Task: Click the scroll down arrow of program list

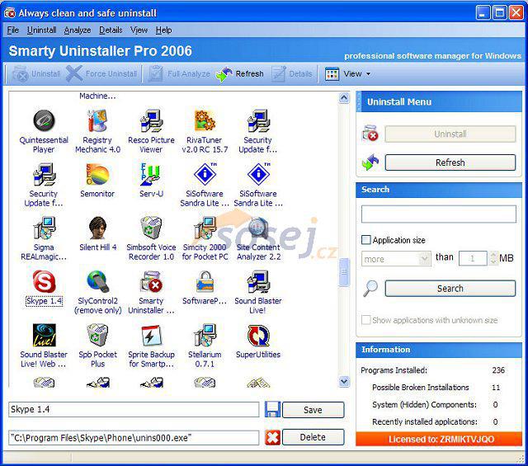Action: [x=344, y=382]
